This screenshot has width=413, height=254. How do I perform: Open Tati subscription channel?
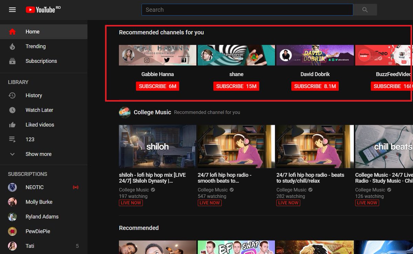coord(44,246)
